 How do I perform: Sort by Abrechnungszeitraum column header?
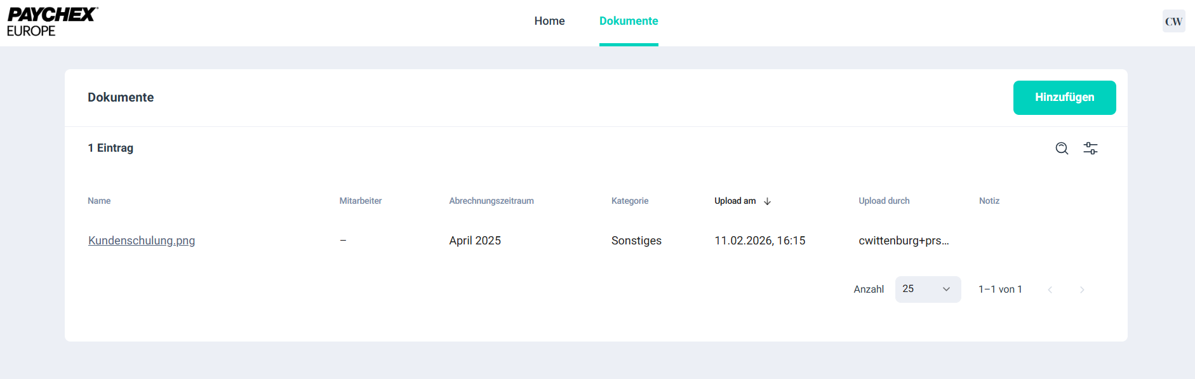pos(491,201)
